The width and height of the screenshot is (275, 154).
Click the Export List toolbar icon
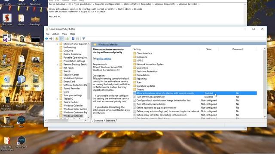click(x=67, y=38)
